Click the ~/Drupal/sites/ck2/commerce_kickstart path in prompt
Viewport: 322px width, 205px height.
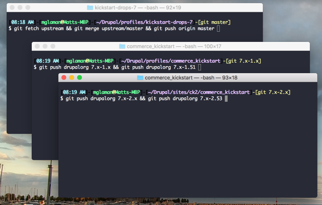199,92
